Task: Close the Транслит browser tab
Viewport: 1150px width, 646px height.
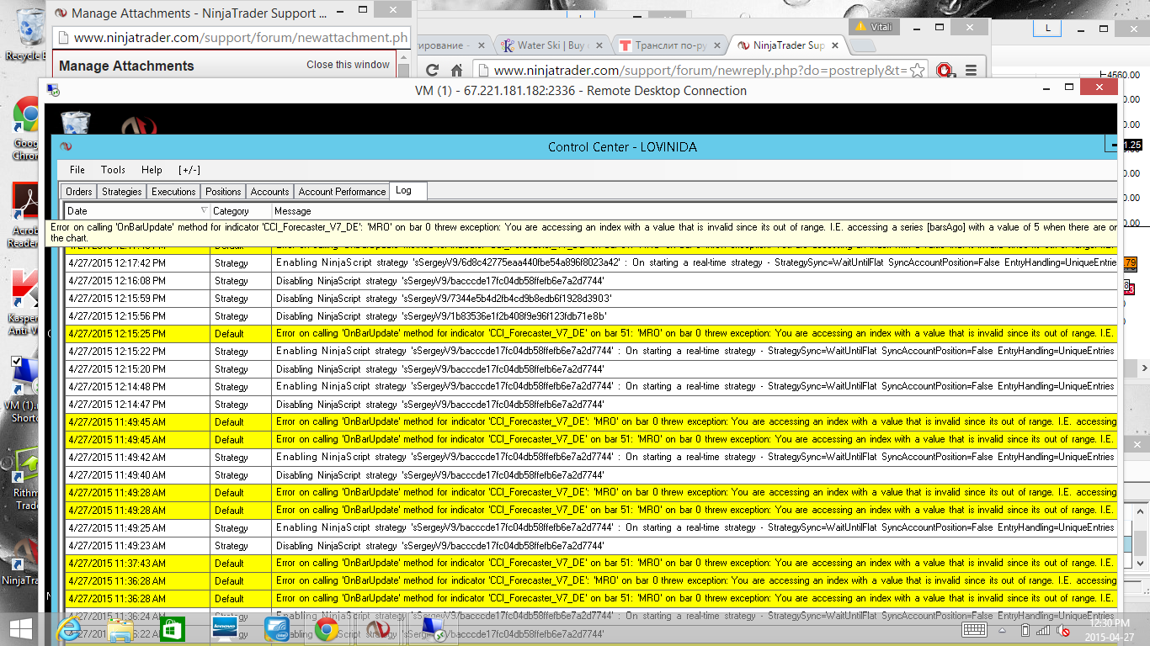Action: 716,45
